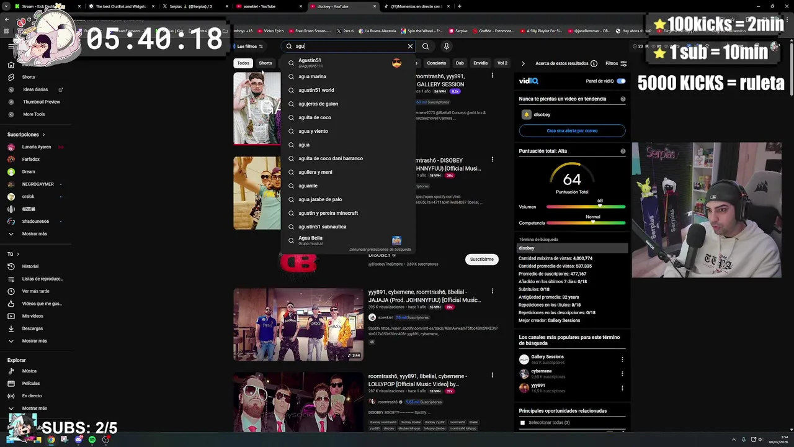This screenshot has width=794, height=447.
Task: Open Listas de reproducción
Action: (x=35, y=279)
